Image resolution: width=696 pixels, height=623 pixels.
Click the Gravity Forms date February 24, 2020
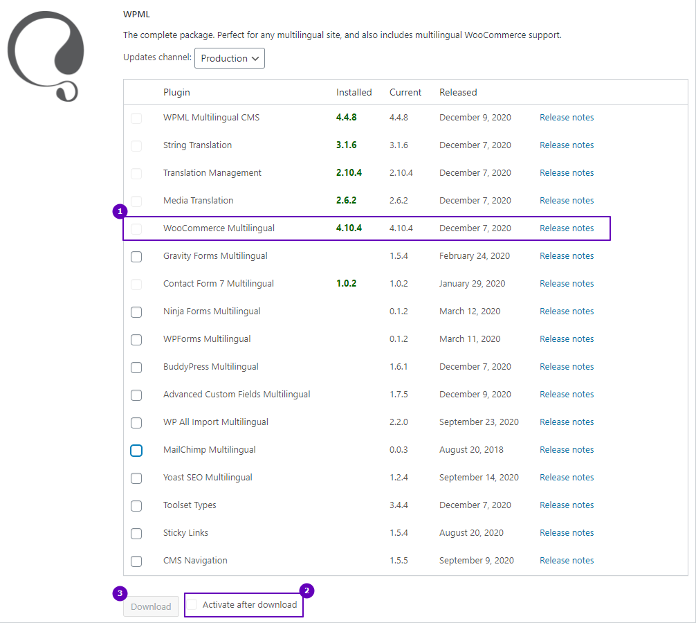pyautogui.click(x=475, y=255)
